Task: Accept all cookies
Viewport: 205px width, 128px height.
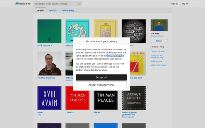Action: [x=101, y=77]
